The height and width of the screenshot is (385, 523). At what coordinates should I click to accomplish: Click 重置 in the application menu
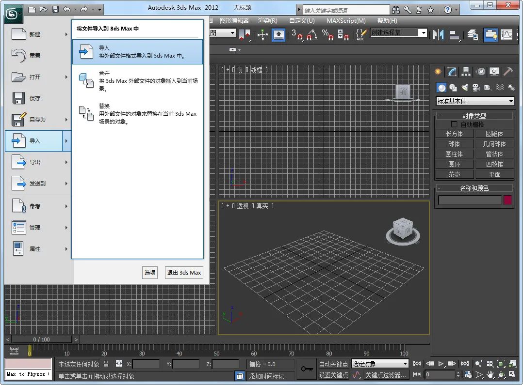[x=38, y=56]
